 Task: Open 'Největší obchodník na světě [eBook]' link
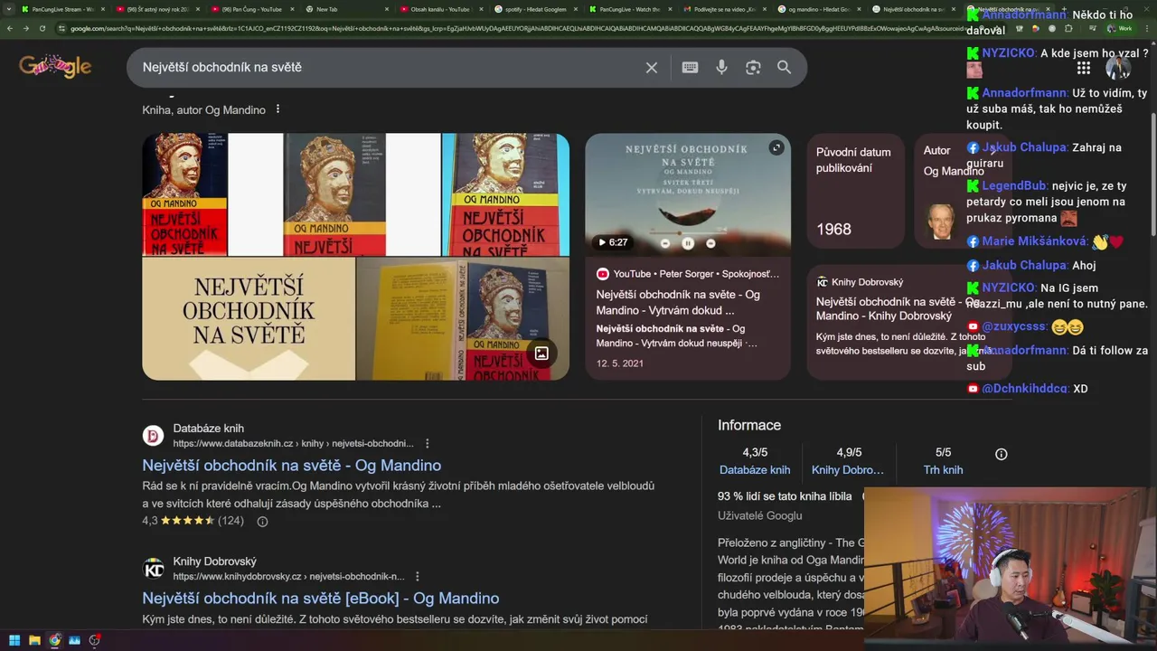(320, 598)
